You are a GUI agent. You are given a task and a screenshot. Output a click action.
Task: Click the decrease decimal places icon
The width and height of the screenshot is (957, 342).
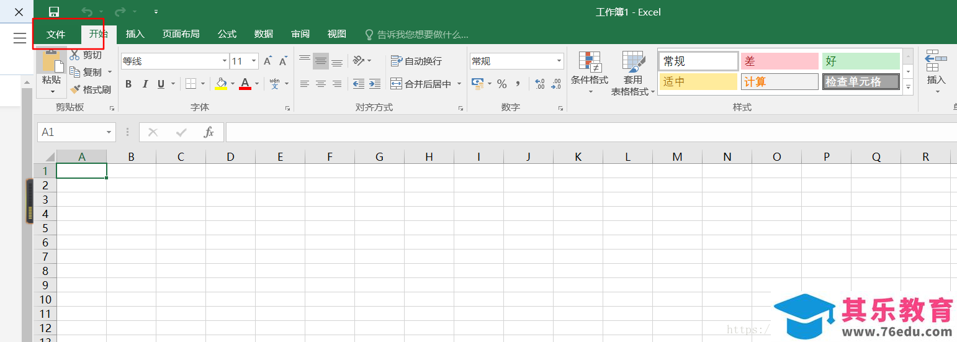tap(556, 84)
